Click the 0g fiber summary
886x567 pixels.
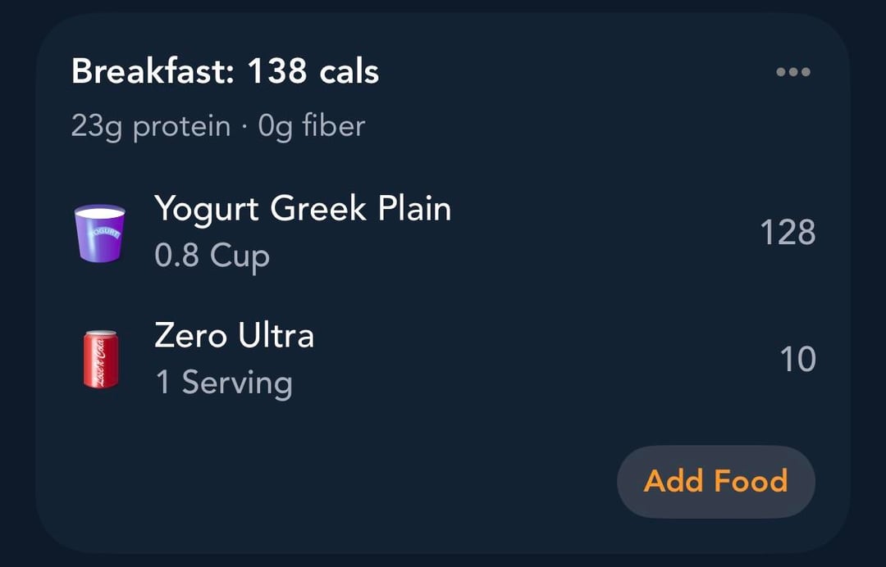tap(312, 126)
